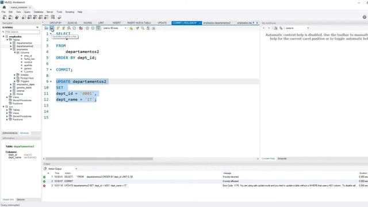Create a new SQL tab icon in main toolbar
This screenshot has width=368, height=207.
tap(5, 17)
